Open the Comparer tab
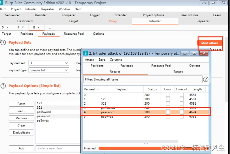The height and width of the screenshot is (154, 230). pos(68,15)
